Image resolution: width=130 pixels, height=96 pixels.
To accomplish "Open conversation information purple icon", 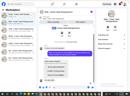I will point(92,12).
